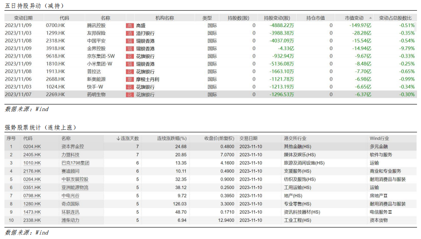Viewport: 421px width, 239px height.
Task: Click the 连续涨跌幅(%) column header
Action: pos(172,139)
